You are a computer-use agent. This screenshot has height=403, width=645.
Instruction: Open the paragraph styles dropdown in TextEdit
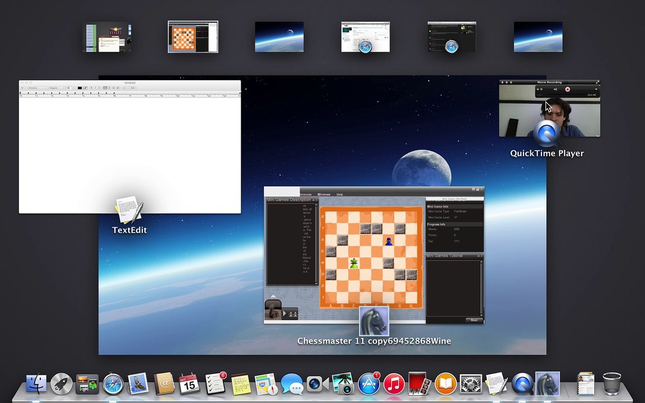(x=22, y=88)
